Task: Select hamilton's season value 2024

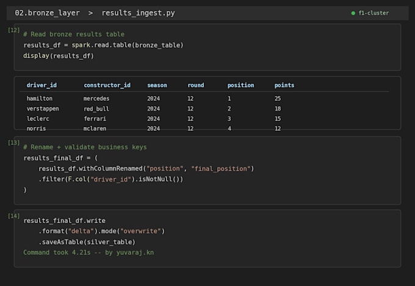Action: [x=154, y=98]
